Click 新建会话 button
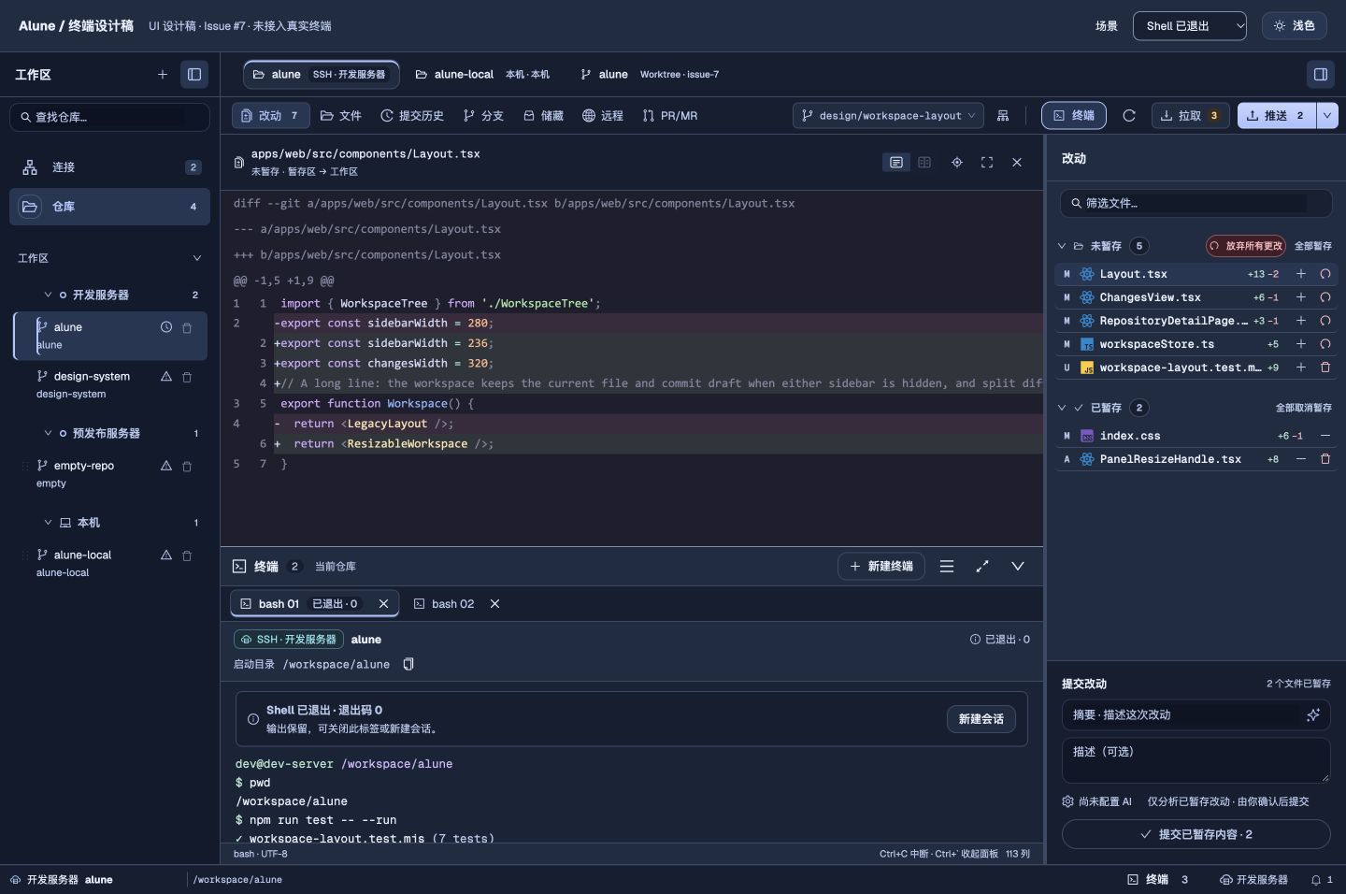 [x=981, y=719]
